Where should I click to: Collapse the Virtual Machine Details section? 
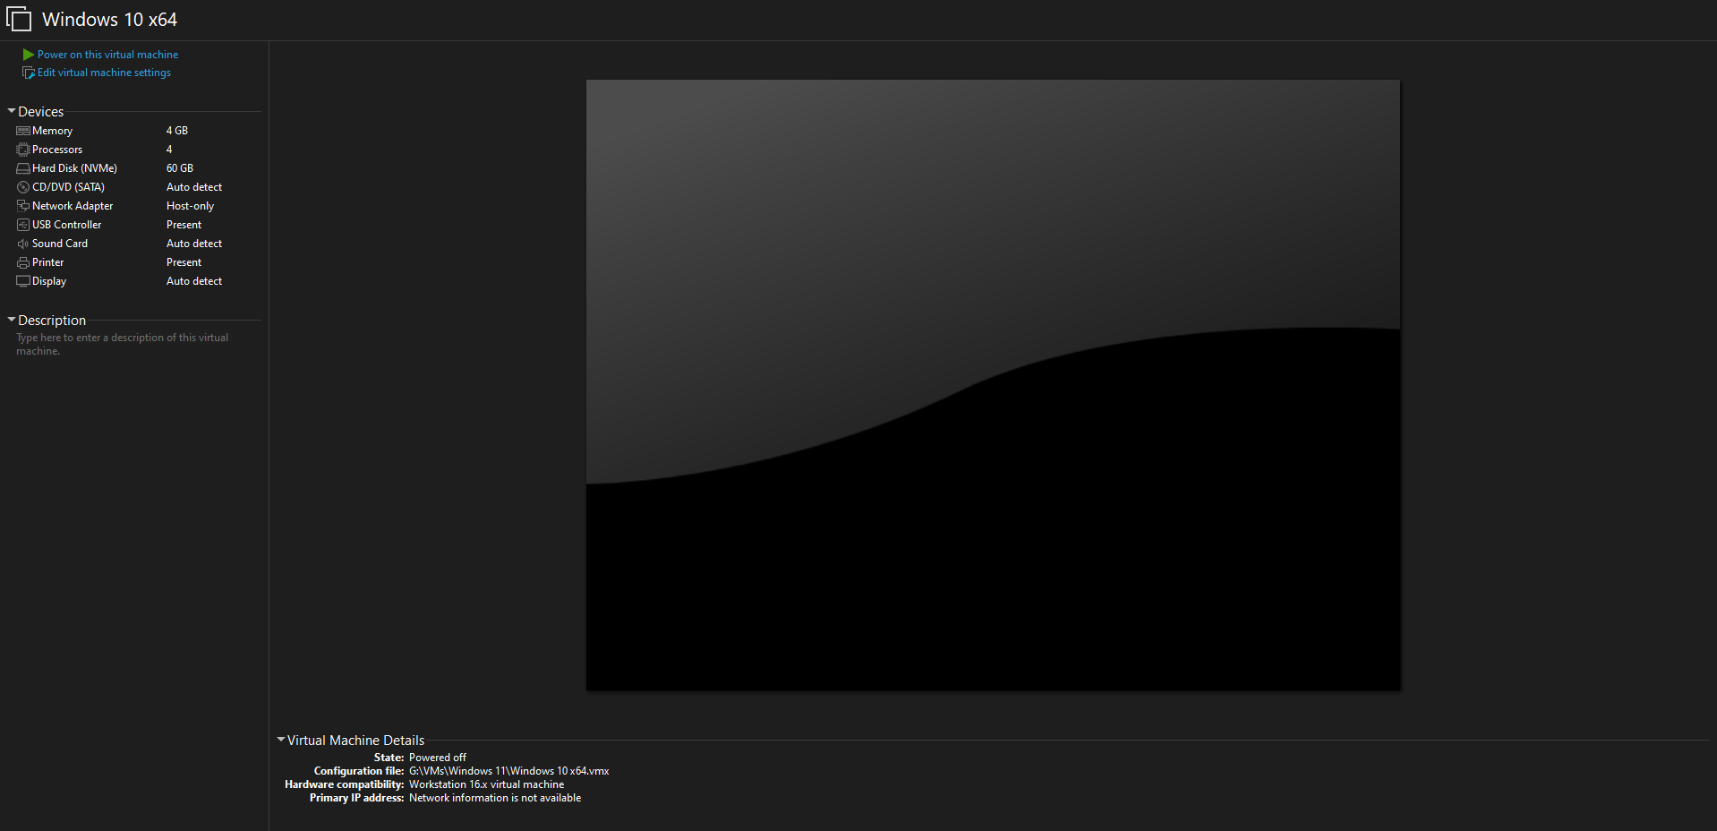[x=281, y=740]
